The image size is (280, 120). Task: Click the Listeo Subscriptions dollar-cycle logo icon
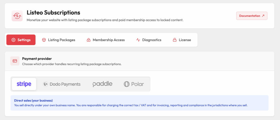click(17, 16)
